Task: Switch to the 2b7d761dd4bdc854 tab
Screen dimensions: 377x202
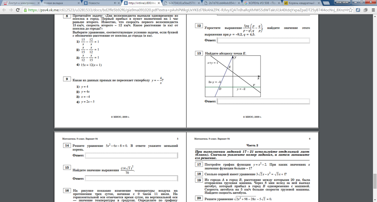Action: pos(222,3)
